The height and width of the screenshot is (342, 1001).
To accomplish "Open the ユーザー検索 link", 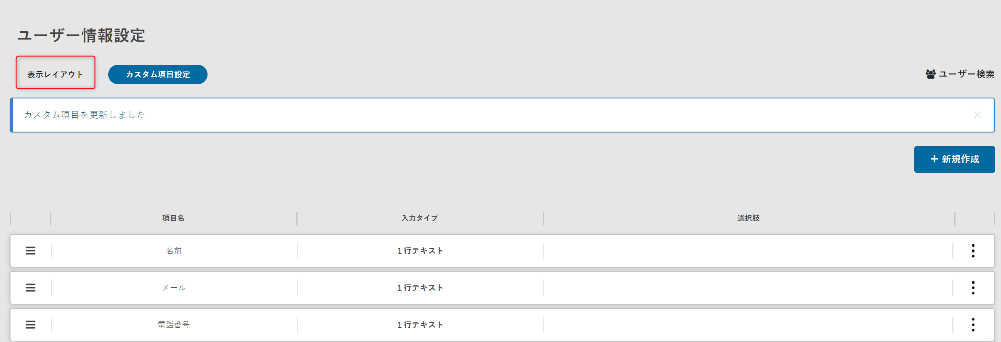I will [966, 74].
